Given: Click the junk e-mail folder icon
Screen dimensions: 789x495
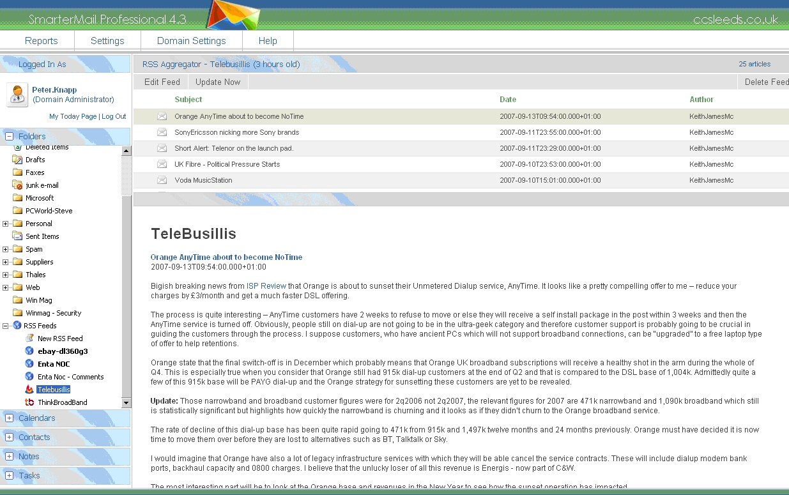Looking at the screenshot, I should point(17,185).
